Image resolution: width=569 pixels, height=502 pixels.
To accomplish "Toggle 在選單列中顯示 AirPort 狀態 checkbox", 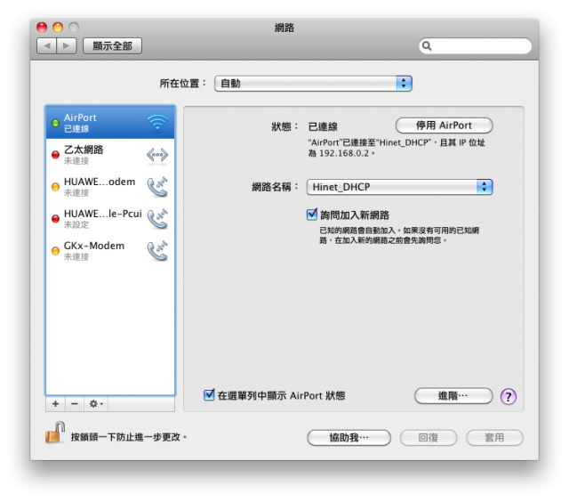I will coord(209,395).
